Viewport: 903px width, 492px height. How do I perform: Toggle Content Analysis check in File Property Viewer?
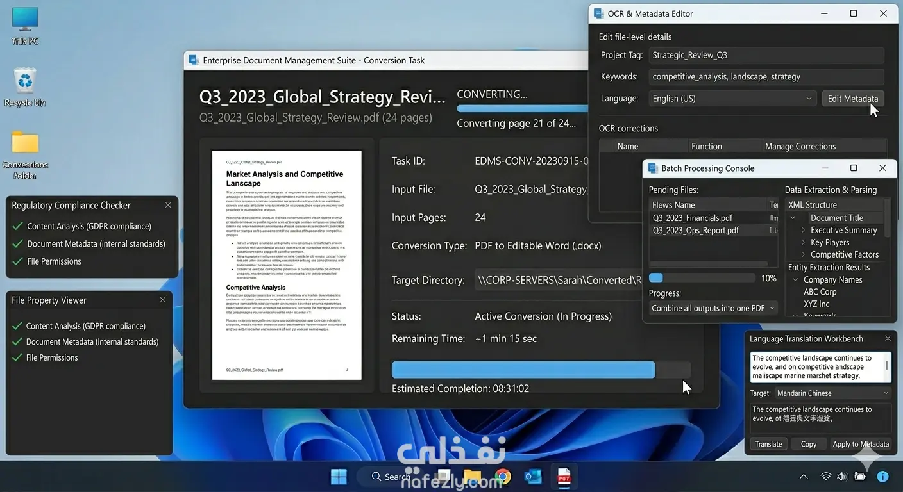(x=17, y=326)
